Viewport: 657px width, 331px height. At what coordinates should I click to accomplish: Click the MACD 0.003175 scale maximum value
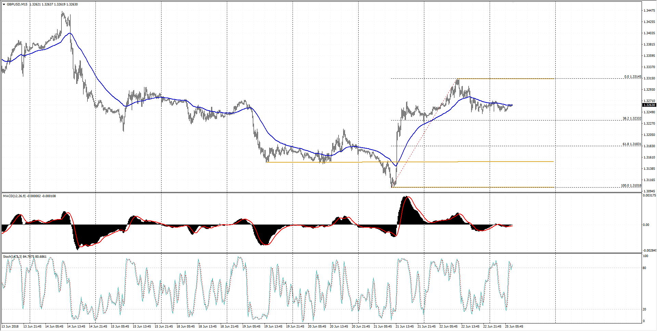click(649, 195)
